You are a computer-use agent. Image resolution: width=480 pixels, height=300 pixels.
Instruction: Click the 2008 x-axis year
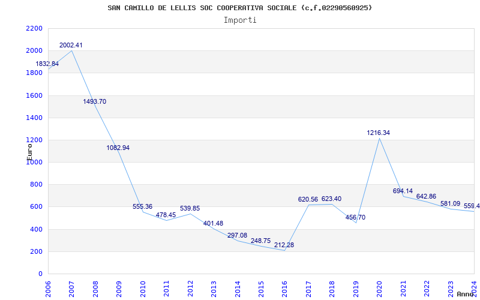click(95, 289)
